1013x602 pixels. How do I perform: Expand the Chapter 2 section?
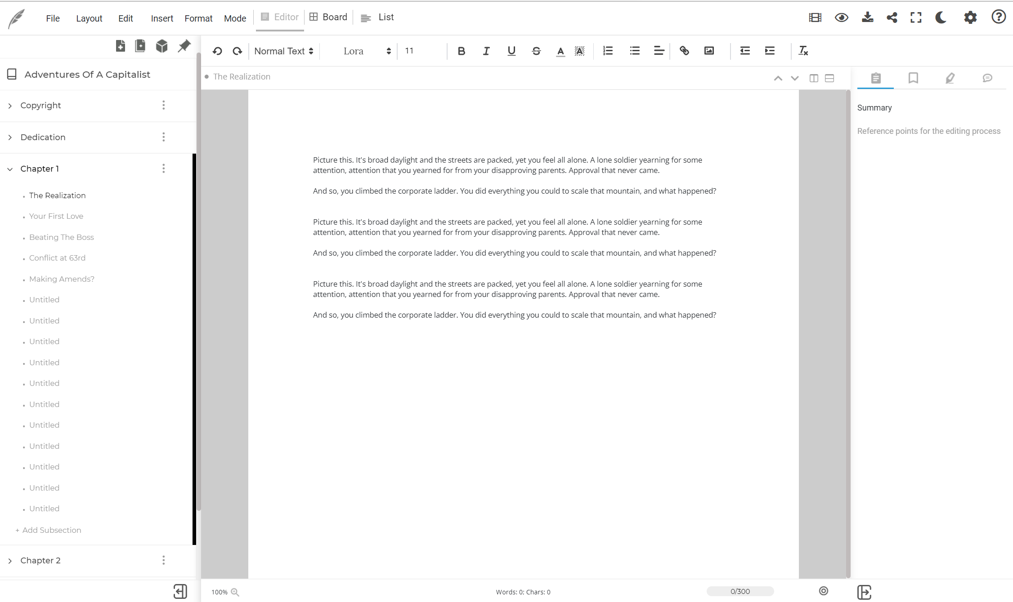(x=10, y=561)
